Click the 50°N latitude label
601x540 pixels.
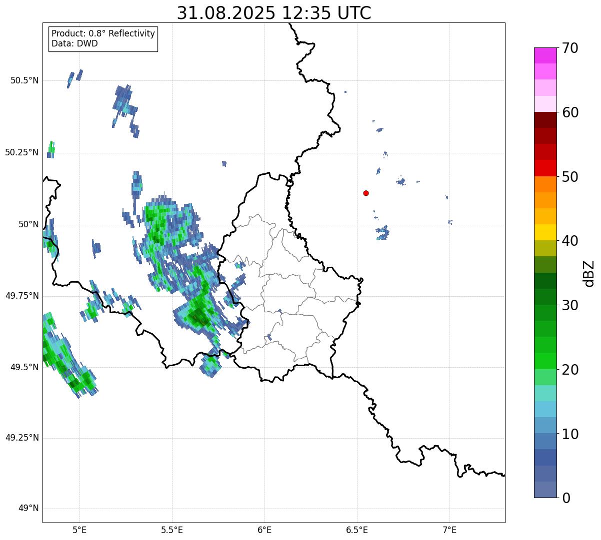pos(28,224)
